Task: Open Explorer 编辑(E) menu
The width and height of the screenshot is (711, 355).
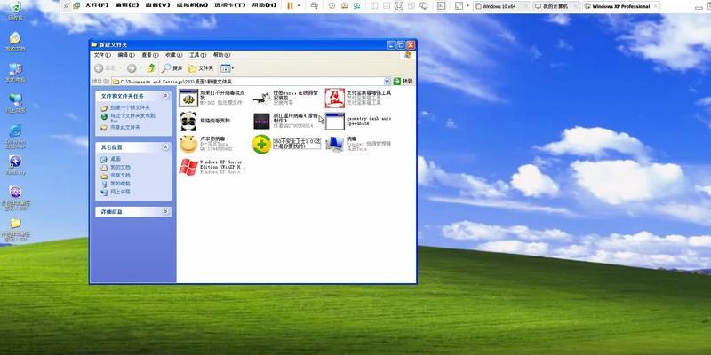Action: coord(126,55)
